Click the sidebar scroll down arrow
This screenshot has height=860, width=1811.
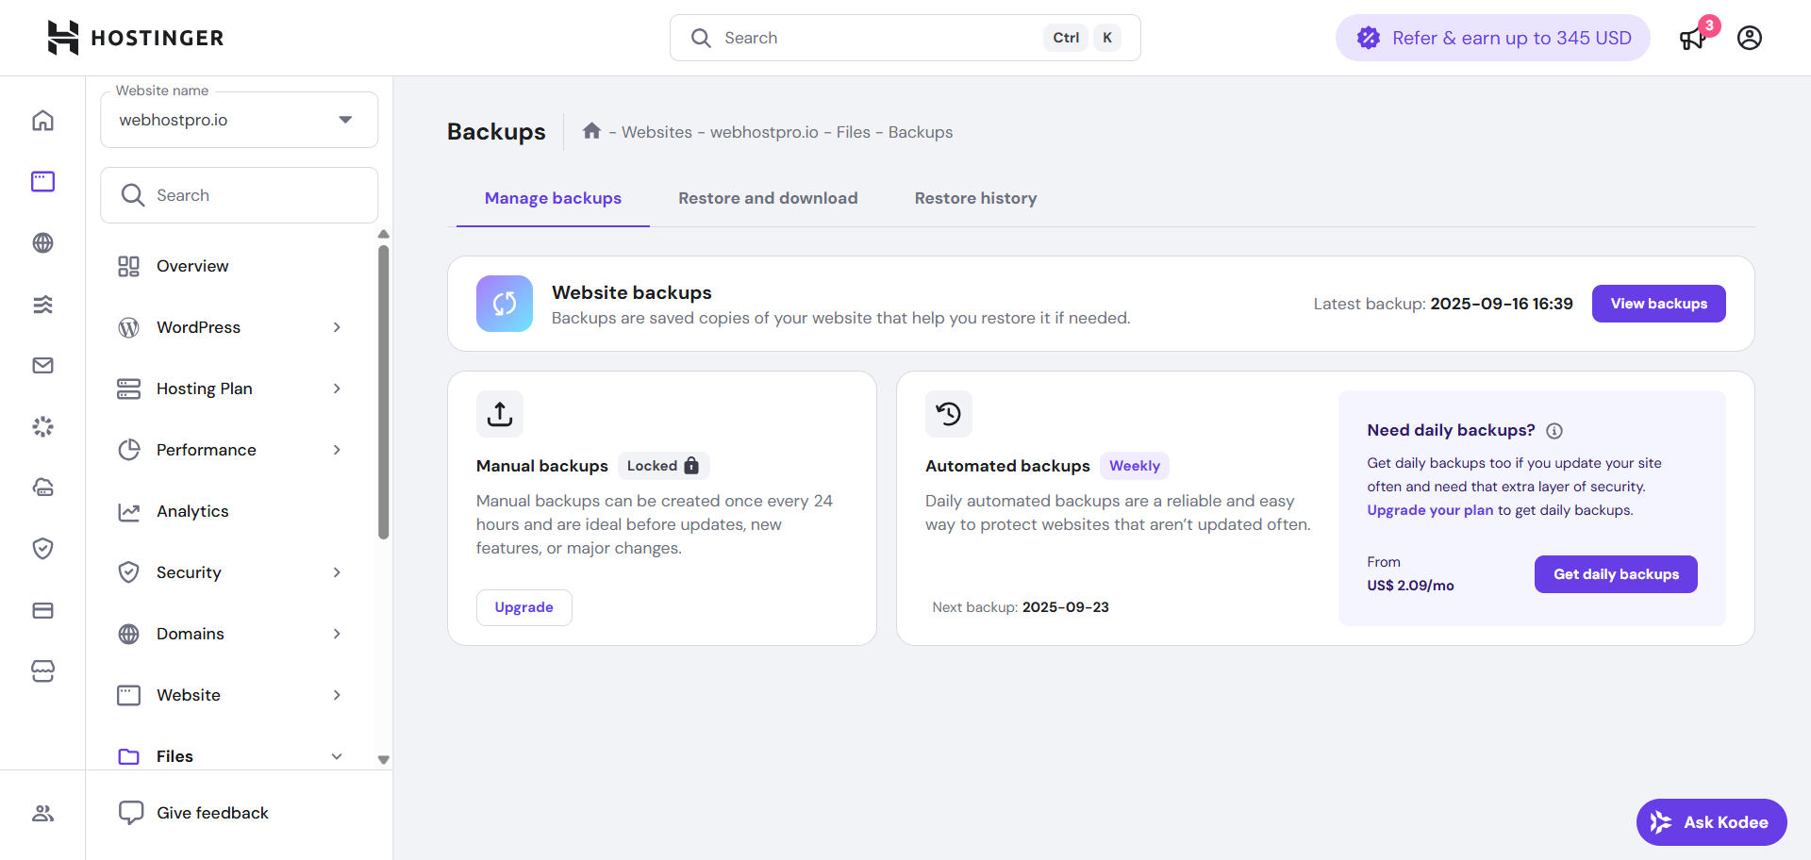click(x=384, y=759)
